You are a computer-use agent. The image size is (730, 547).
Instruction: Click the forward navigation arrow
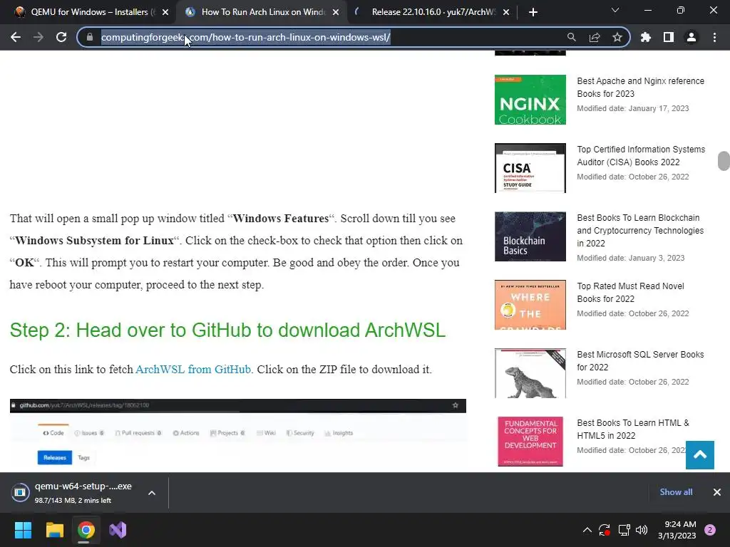click(38, 37)
